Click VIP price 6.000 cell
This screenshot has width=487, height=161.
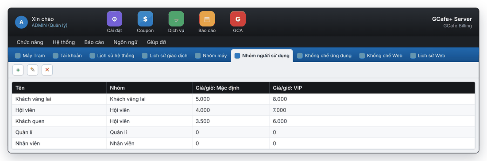(372, 121)
